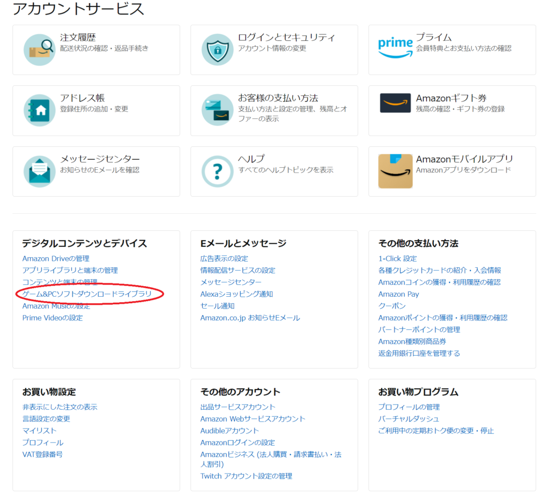This screenshot has width=549, height=495.
Task: Open Amazon Driveの管理 link
Action: (x=56, y=259)
